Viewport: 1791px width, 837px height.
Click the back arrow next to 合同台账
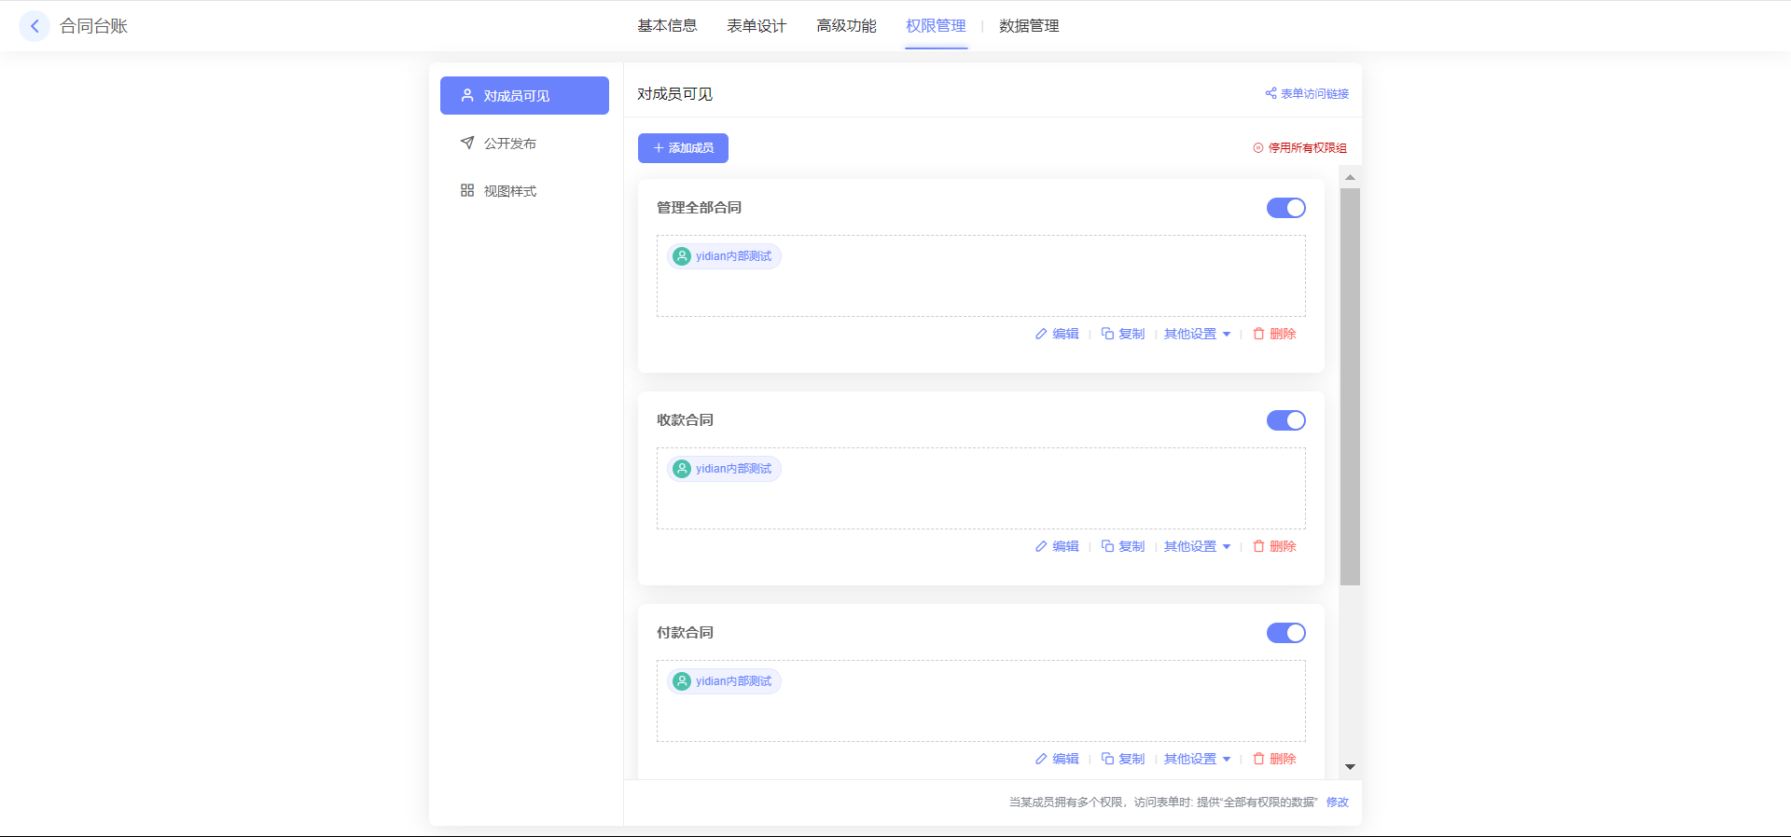35,26
